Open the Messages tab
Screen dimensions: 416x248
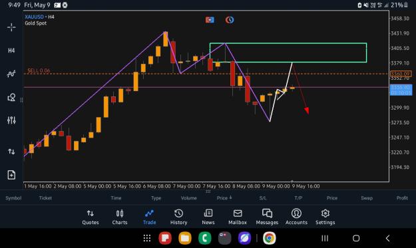point(267,217)
